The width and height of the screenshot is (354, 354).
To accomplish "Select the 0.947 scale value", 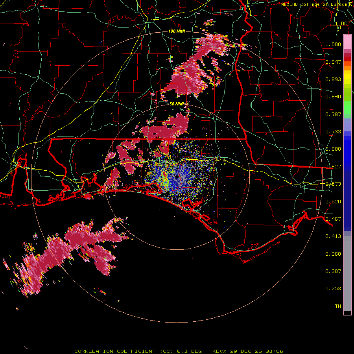I will coord(333,62).
